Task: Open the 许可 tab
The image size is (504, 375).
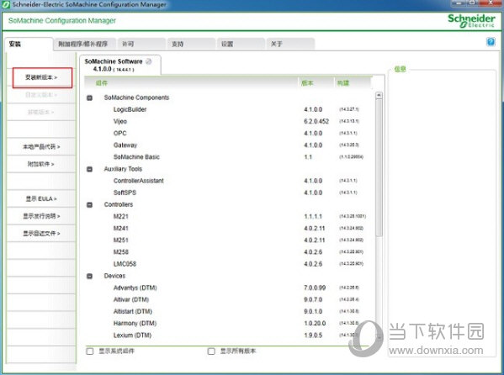Action: pos(141,44)
